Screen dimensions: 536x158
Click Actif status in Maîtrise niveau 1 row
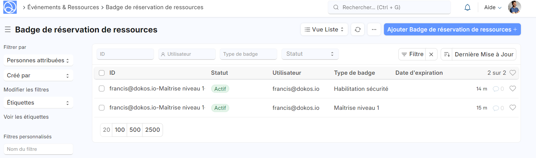click(x=220, y=108)
